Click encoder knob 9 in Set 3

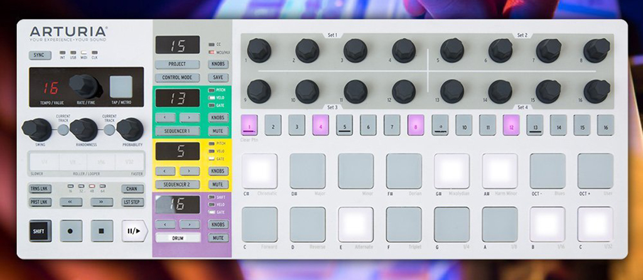259,91
